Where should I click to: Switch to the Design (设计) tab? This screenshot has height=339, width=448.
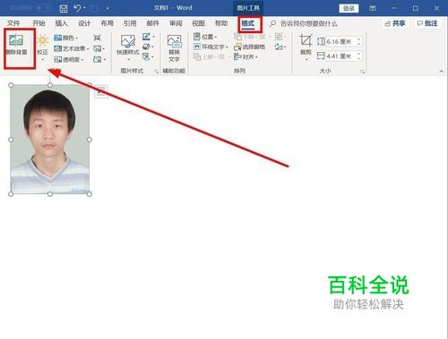(84, 23)
